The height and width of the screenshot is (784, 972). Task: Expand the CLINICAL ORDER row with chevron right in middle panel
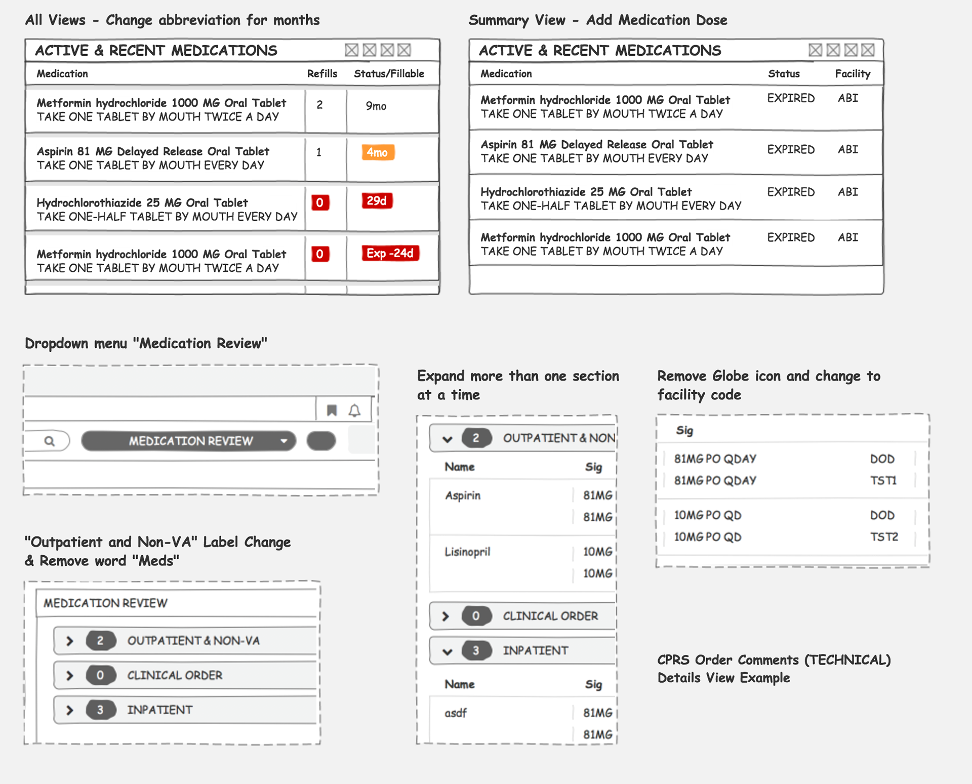click(x=445, y=616)
